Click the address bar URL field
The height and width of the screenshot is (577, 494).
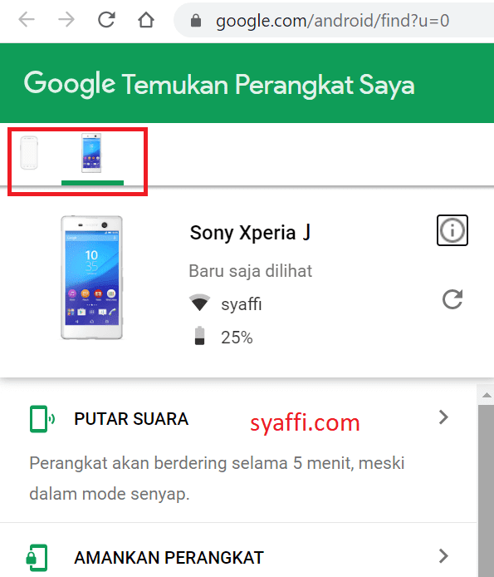pos(333,21)
